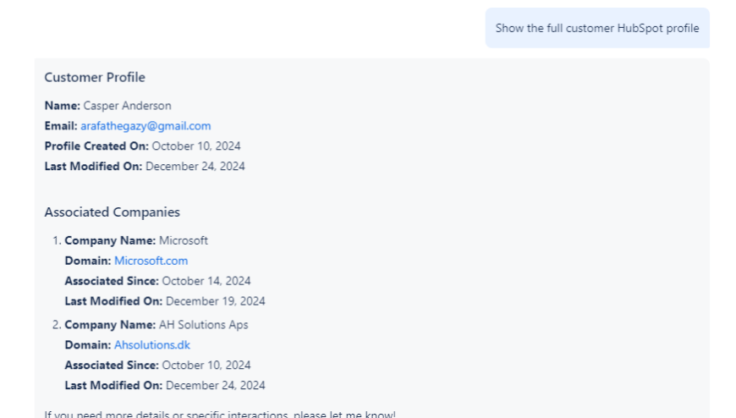Click the Domain label beside Ahsolutions.dk

(x=87, y=345)
